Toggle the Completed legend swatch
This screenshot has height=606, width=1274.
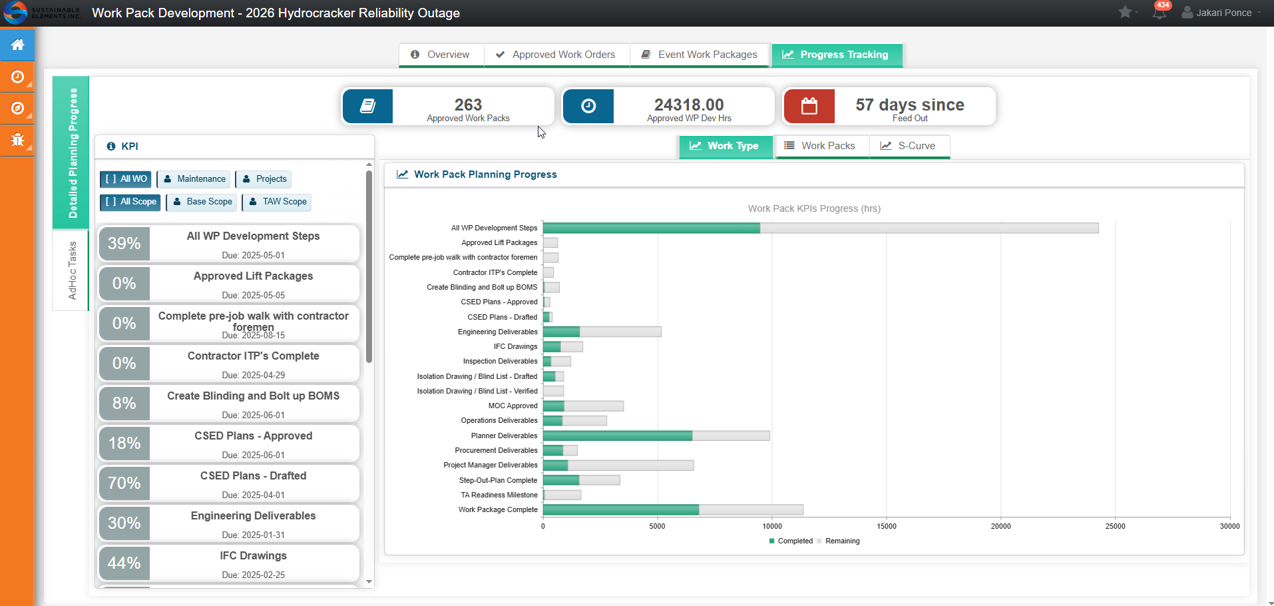coord(772,541)
